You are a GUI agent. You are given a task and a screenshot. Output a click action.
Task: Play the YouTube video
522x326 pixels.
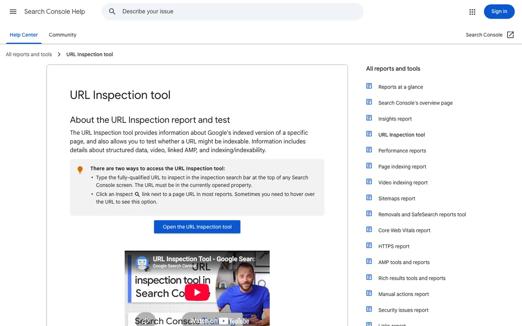(197, 292)
